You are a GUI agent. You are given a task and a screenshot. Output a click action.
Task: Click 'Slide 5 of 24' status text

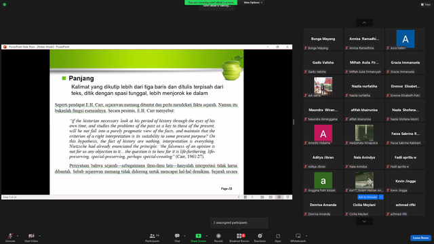(9, 197)
